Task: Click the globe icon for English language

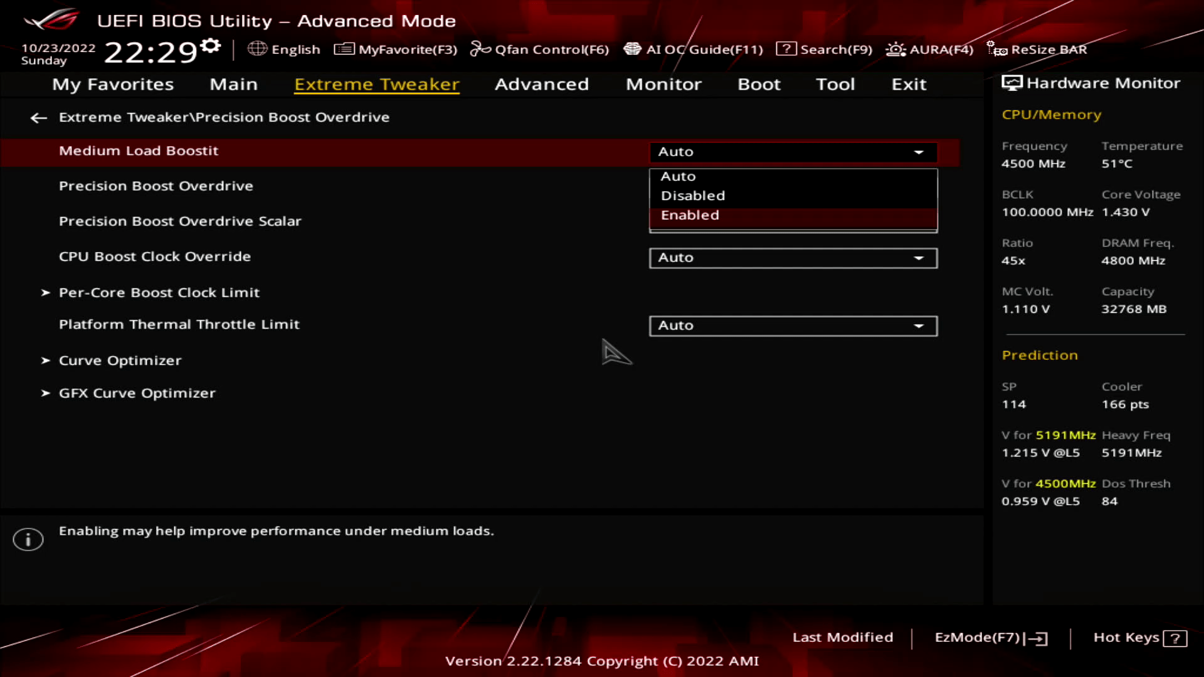Action: click(257, 49)
